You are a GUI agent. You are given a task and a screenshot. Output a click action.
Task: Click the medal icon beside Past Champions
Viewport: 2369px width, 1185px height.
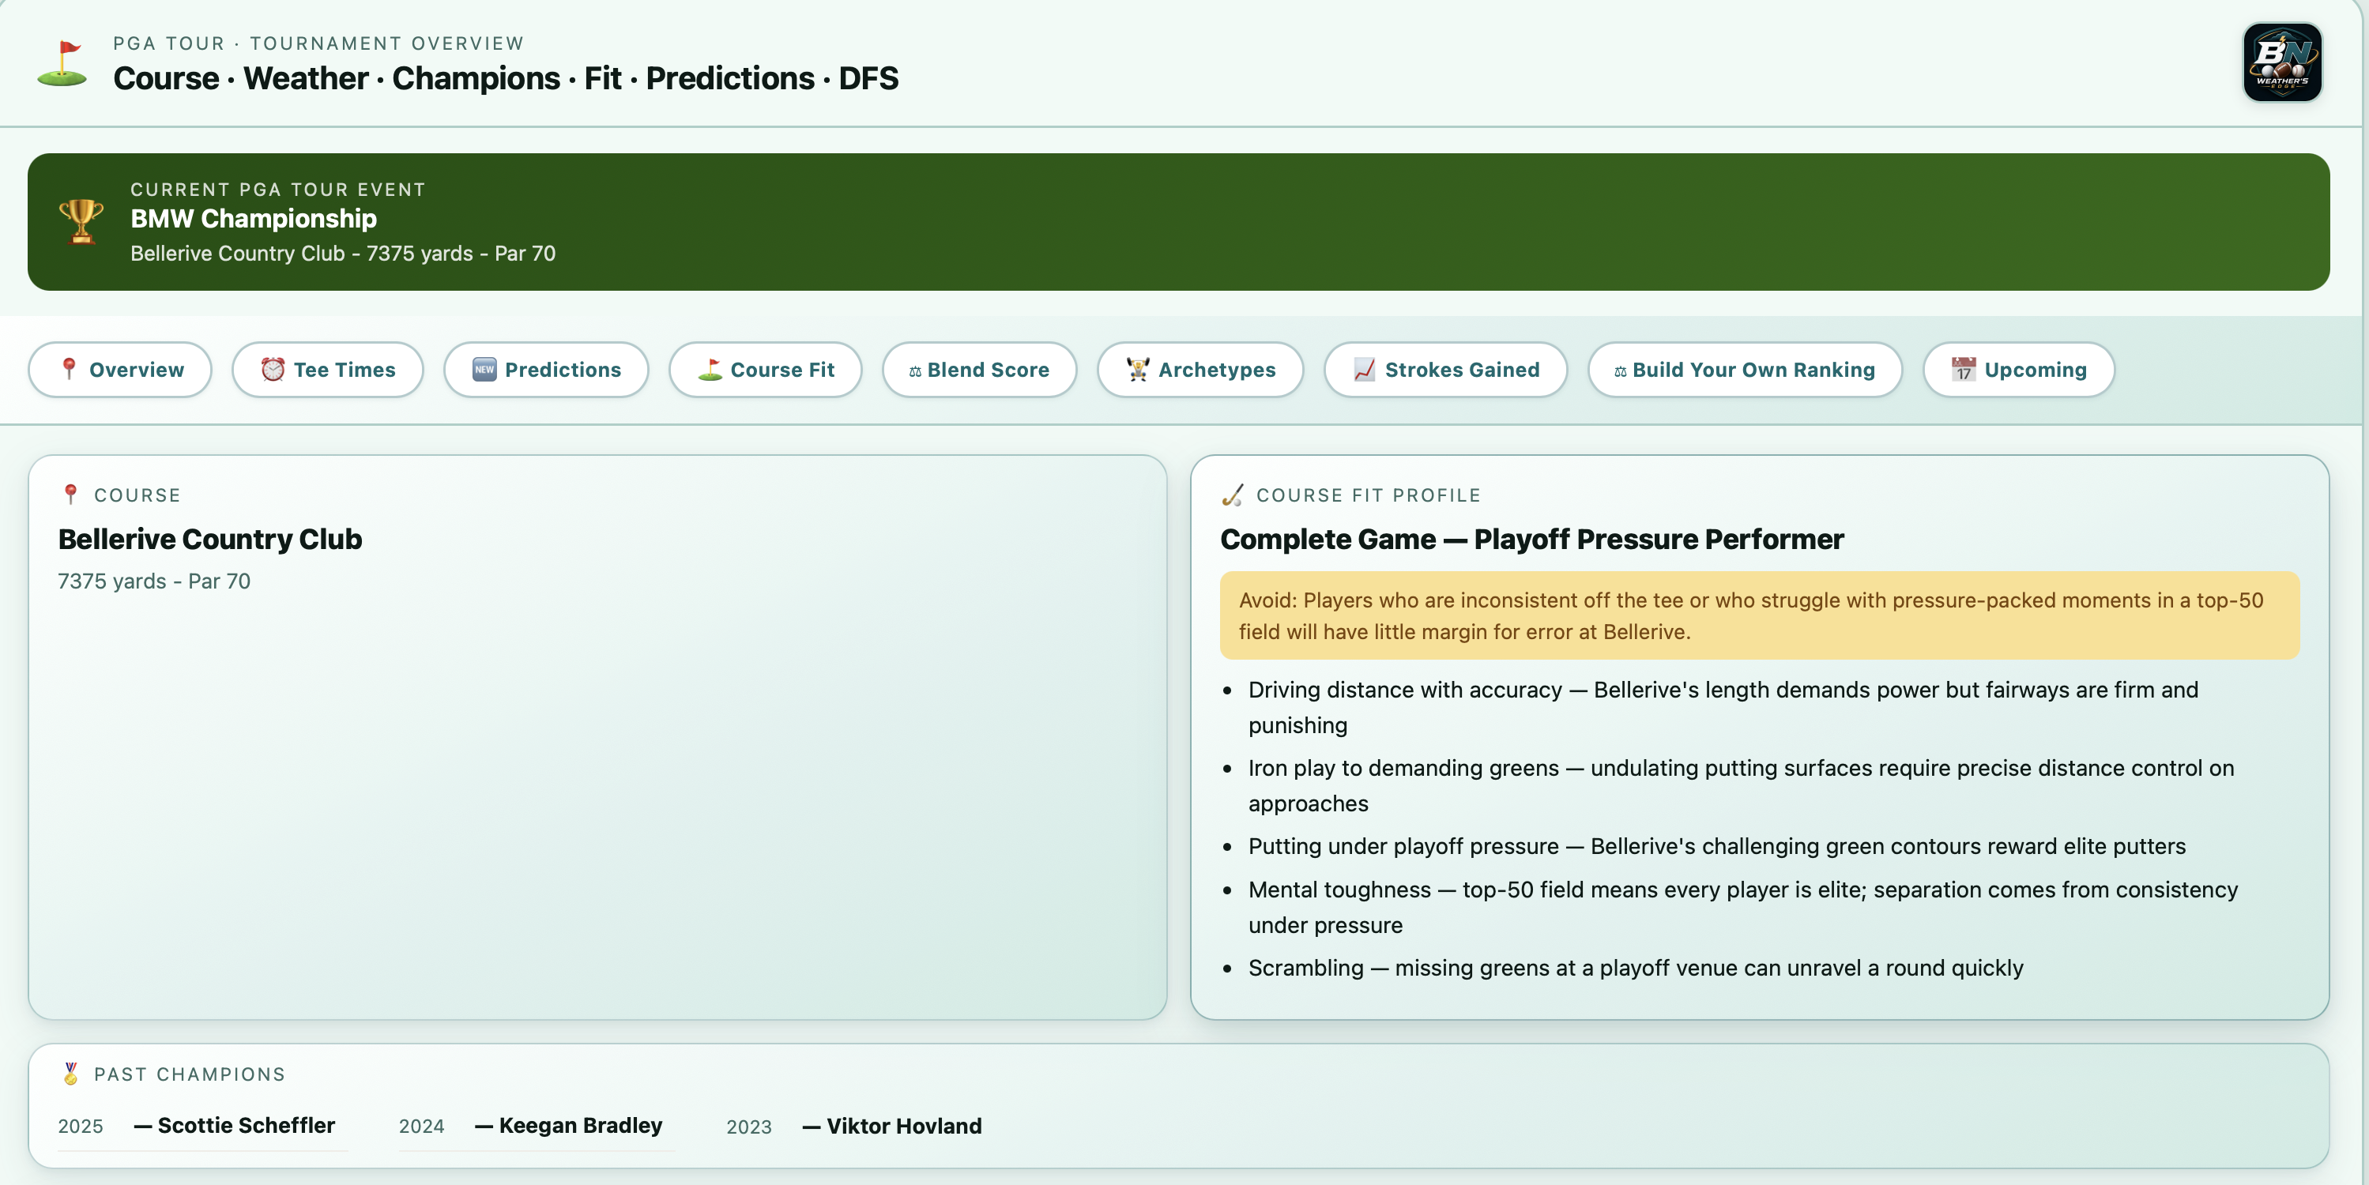point(71,1073)
